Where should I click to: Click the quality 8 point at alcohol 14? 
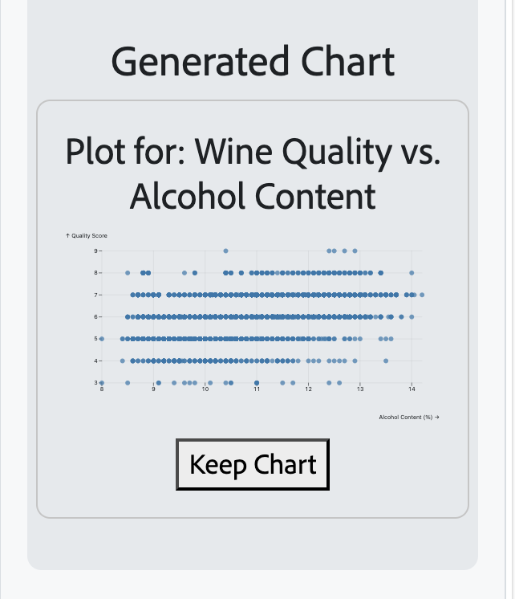[x=412, y=273]
